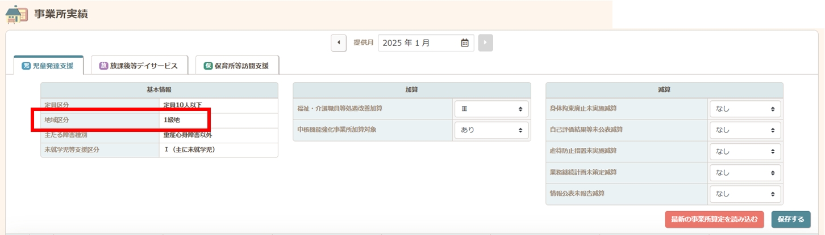Open 身体拘束廃止未実施減算 dropdown
Image resolution: width=825 pixels, height=235 pixels.
[745, 109]
